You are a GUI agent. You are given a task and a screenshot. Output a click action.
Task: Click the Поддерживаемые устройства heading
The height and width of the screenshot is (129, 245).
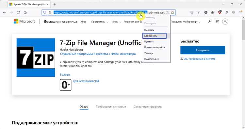click(45, 123)
